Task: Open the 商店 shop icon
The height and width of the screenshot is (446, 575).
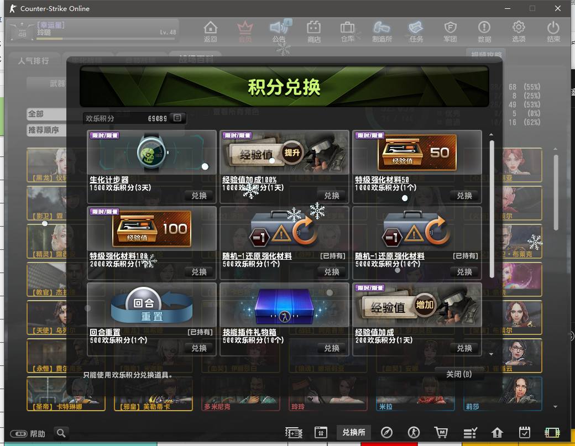Action: pyautogui.click(x=314, y=31)
